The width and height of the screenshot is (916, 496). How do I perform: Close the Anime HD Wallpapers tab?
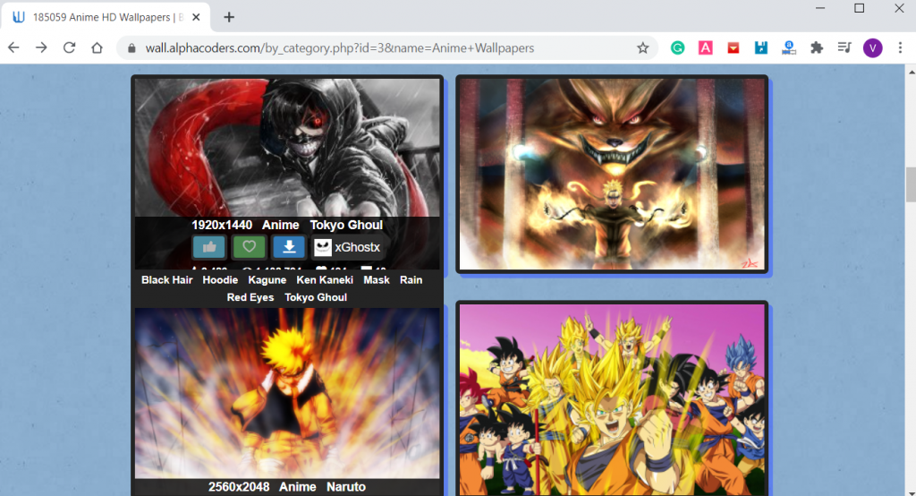coord(196,17)
